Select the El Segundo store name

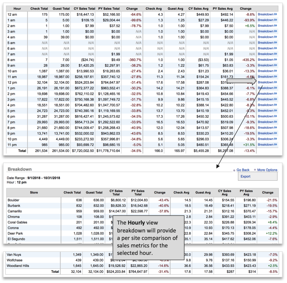coord(16,239)
